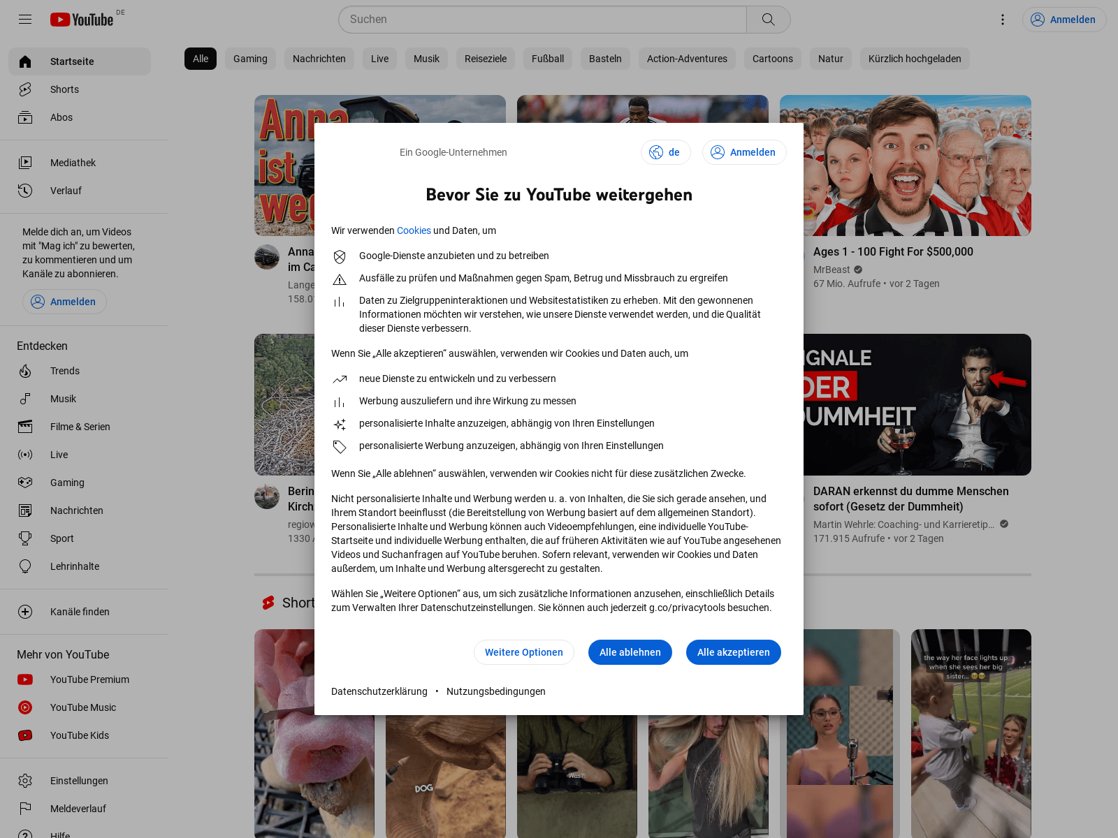
Task: Select the Musik filter chip
Action: click(x=426, y=59)
